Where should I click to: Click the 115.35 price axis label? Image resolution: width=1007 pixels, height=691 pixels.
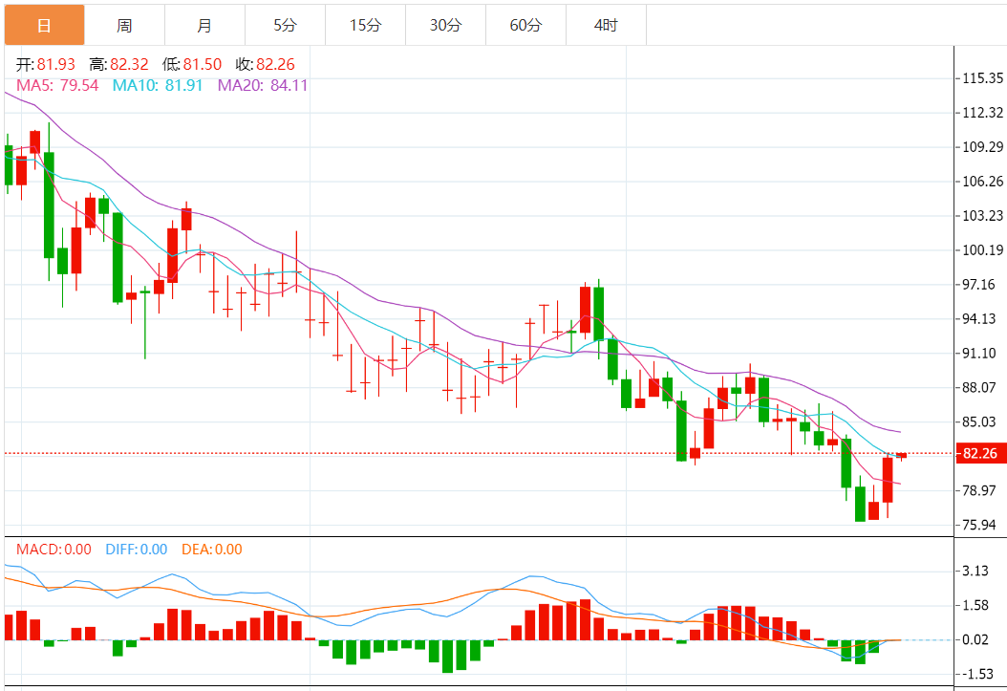[x=982, y=78]
